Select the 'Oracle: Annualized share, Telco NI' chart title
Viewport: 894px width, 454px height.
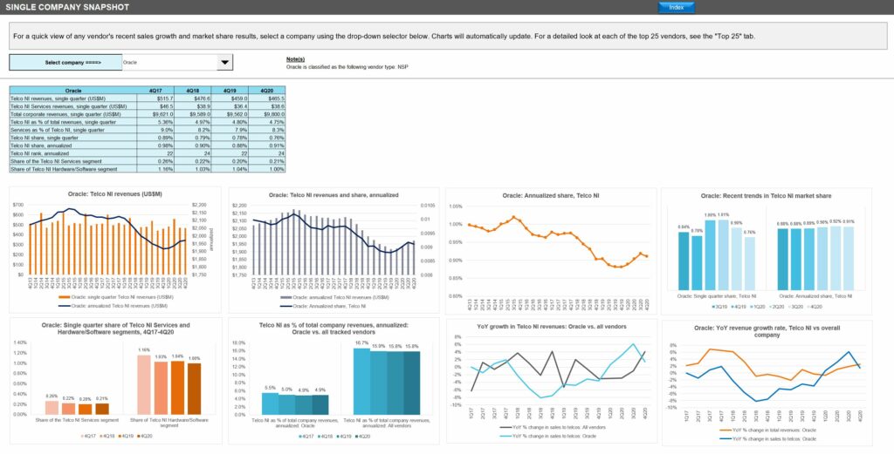[550, 194]
